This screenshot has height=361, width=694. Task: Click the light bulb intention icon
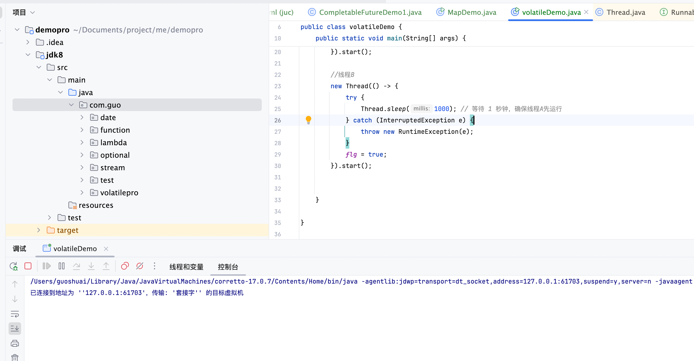tap(309, 120)
